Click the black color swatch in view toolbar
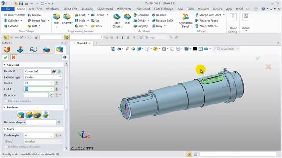 (x=195, y=49)
